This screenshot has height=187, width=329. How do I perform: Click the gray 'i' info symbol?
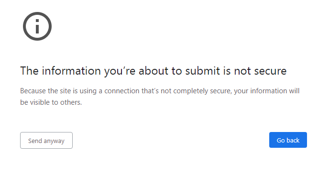37,26
